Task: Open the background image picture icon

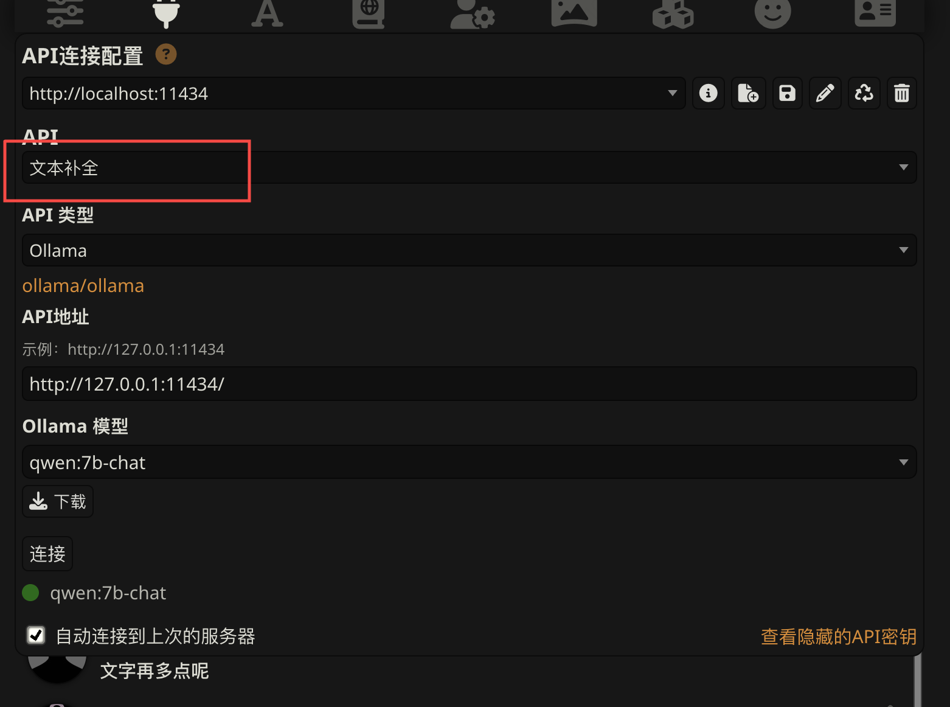Action: click(x=574, y=13)
